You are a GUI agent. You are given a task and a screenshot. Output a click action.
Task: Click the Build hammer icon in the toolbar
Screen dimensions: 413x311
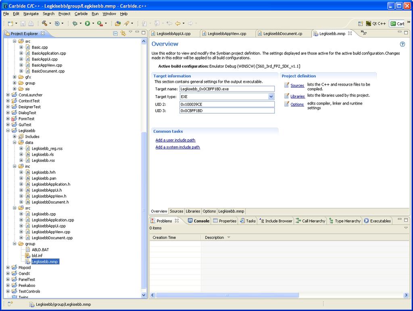click(44, 23)
